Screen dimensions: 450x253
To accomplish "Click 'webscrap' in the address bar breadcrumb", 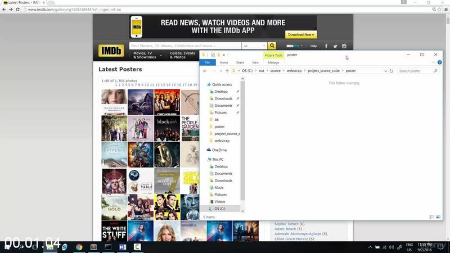I will 294,71.
